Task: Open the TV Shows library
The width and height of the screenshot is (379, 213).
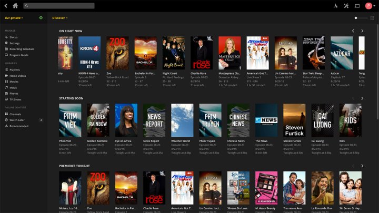Action: 16,99
